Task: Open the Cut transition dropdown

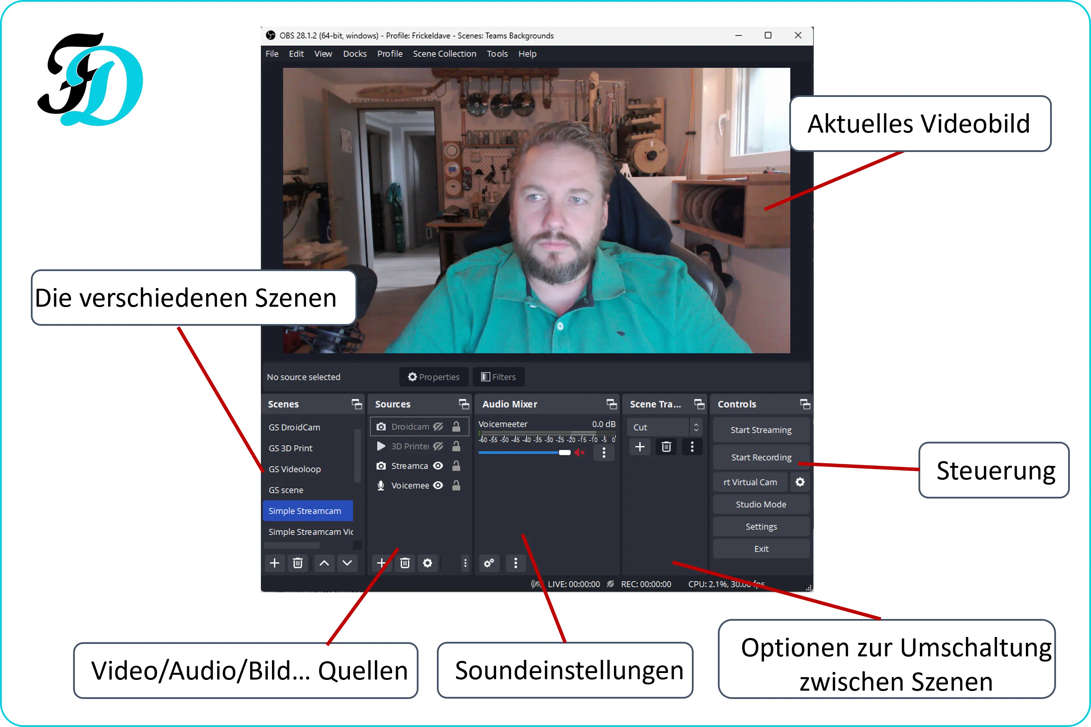Action: pos(664,428)
